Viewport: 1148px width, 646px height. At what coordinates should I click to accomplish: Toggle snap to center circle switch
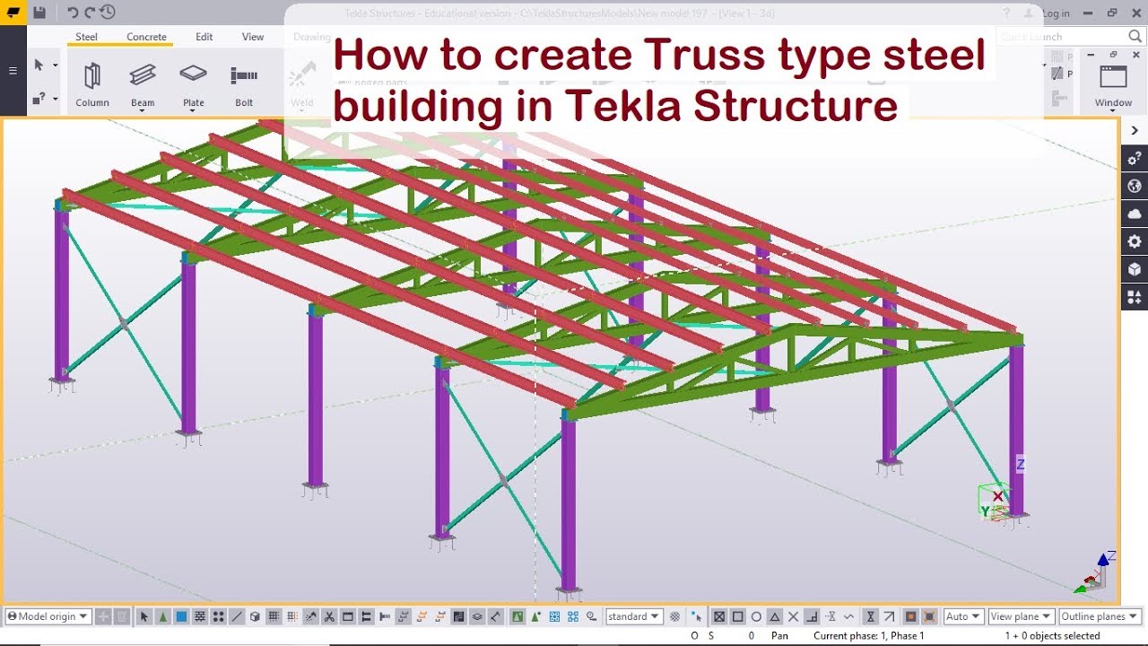[x=756, y=616]
